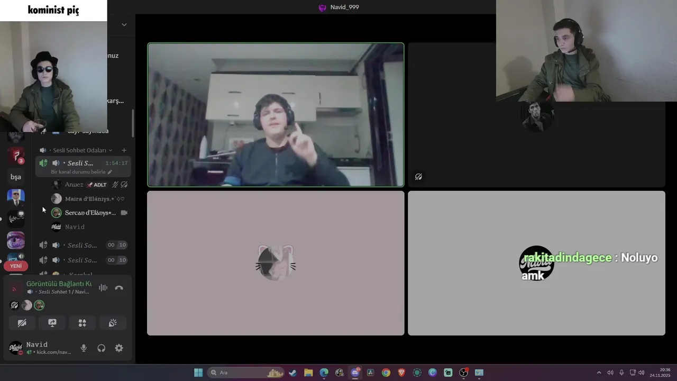
Task: Open server with purple eye icon
Action: 16,240
